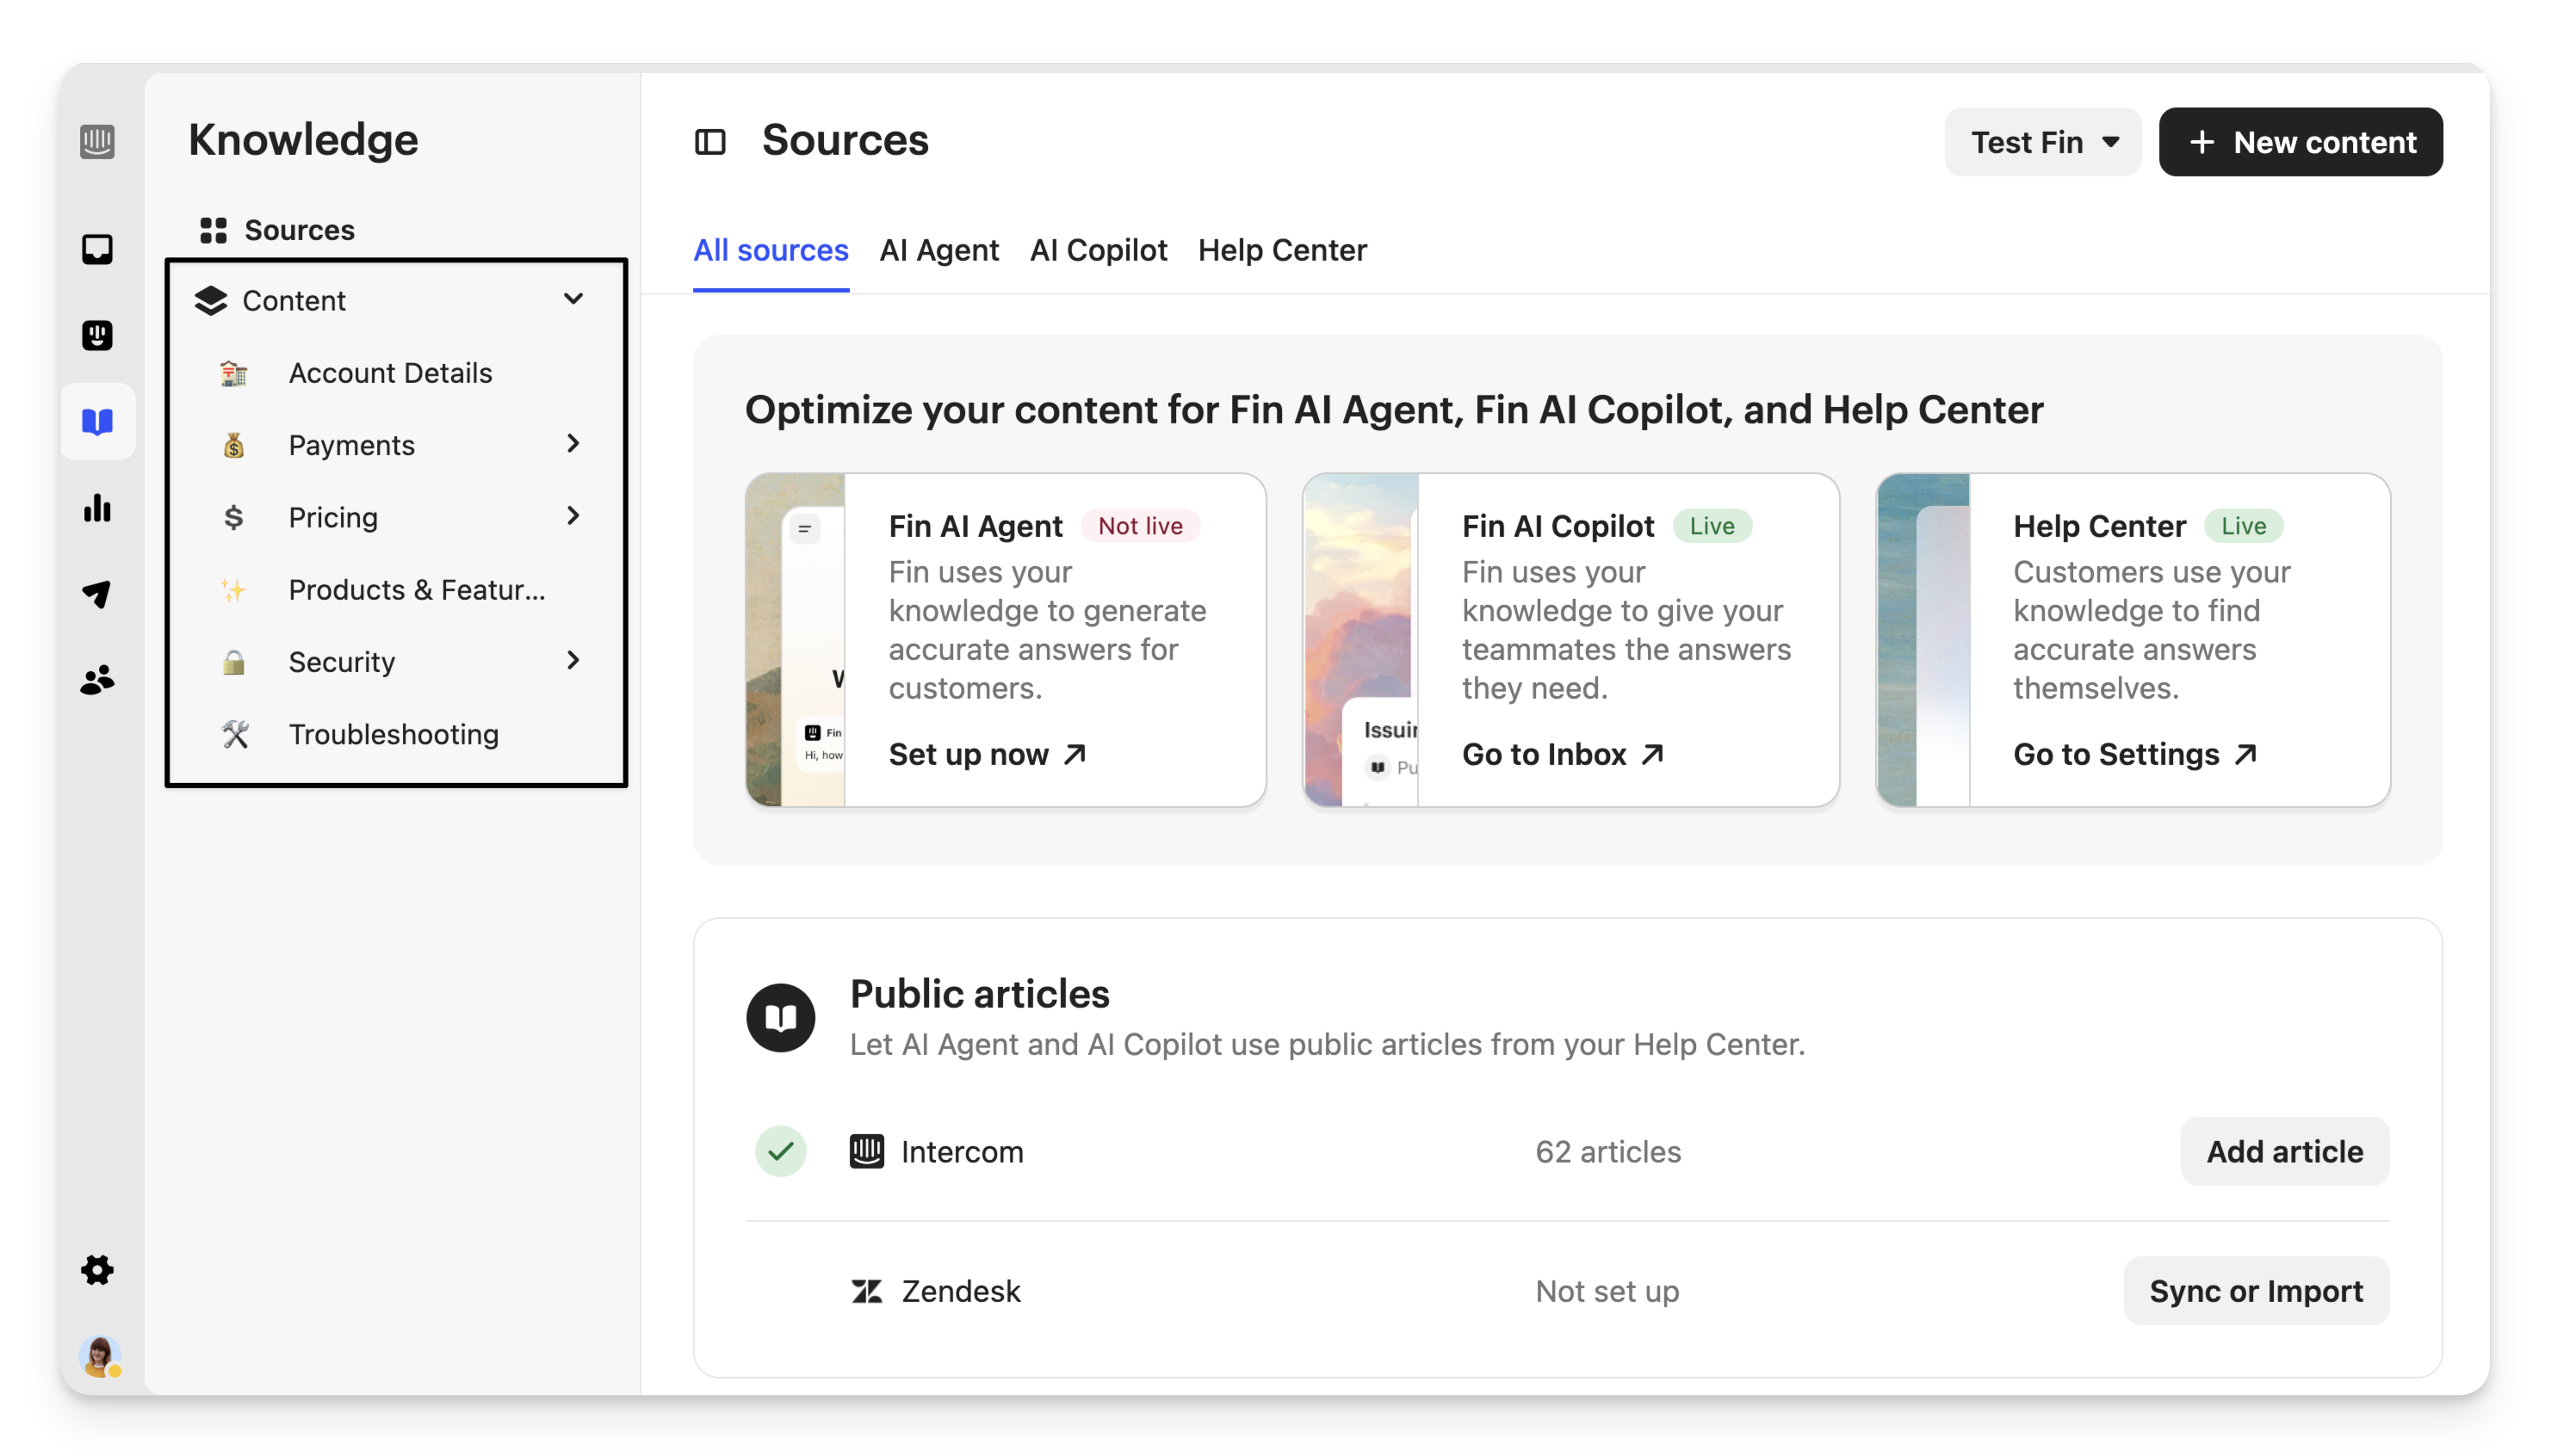The width and height of the screenshot is (2551, 1456).
Task: Click the green Intercom sync checkmark
Action: pos(780,1151)
